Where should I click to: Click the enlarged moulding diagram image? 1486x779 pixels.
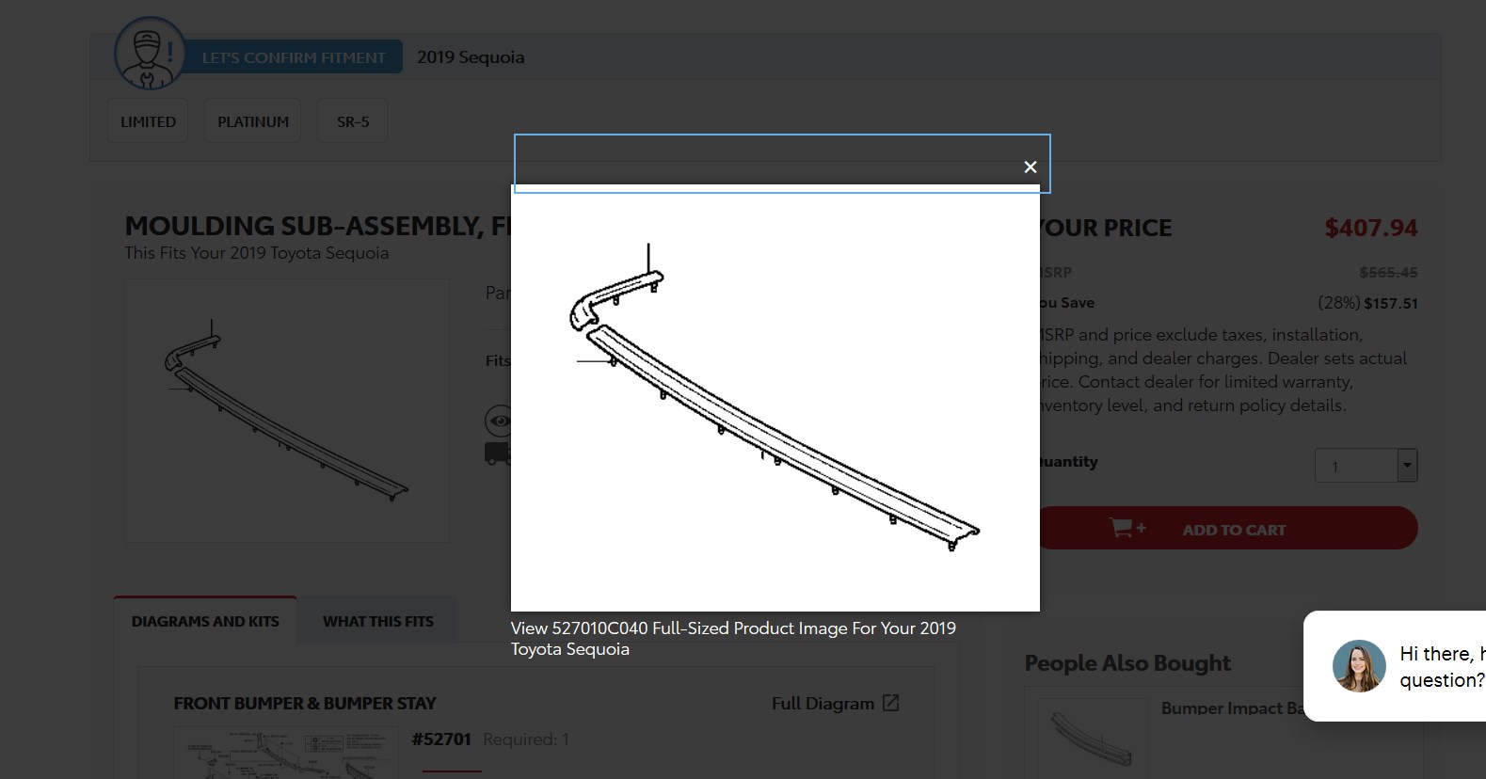[775, 398]
